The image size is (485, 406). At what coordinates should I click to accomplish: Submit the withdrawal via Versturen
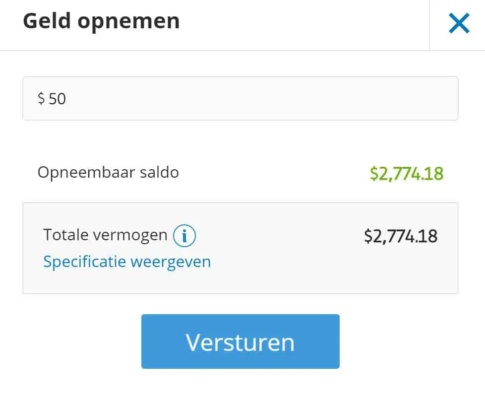coord(241,341)
